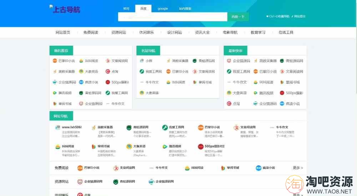Click 资源网站 category label in list
The width and height of the screenshot is (357, 196).
tap(61, 181)
